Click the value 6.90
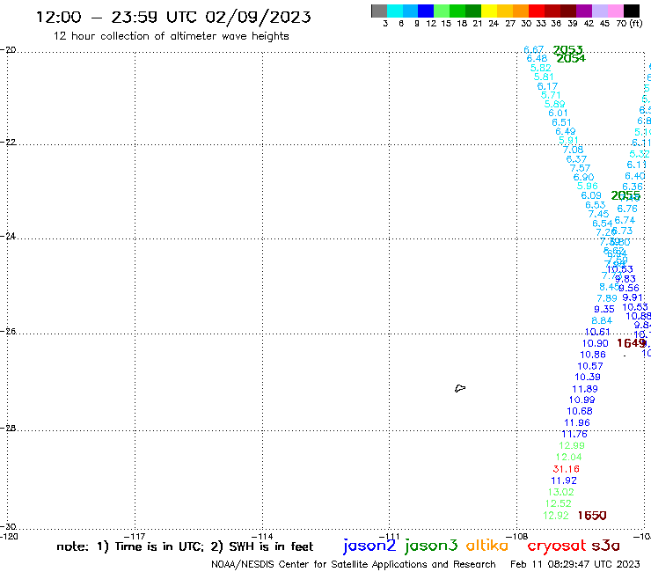The image size is (651, 572). click(x=583, y=178)
